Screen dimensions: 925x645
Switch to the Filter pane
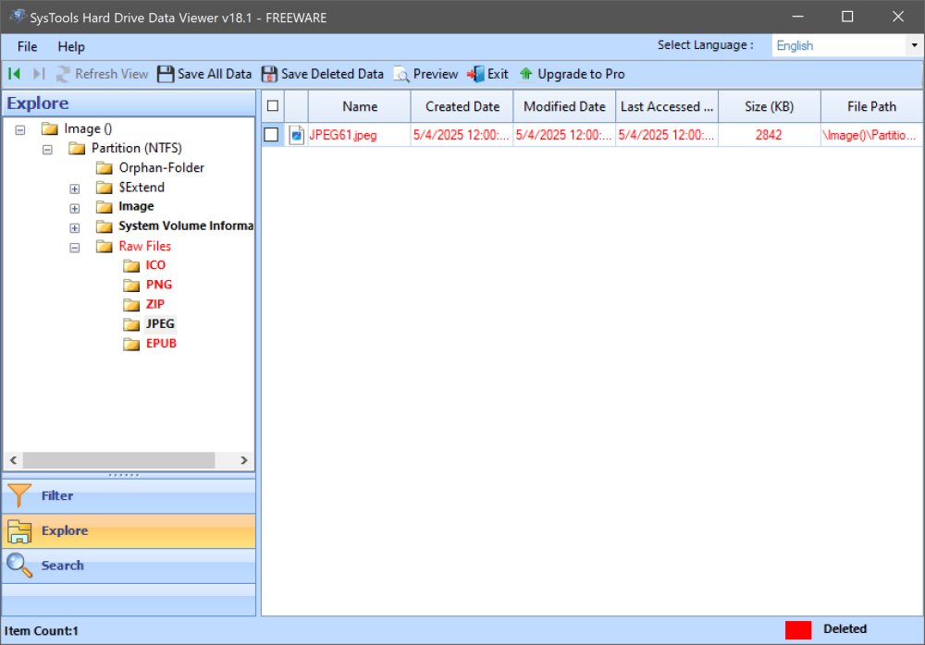[x=129, y=496]
